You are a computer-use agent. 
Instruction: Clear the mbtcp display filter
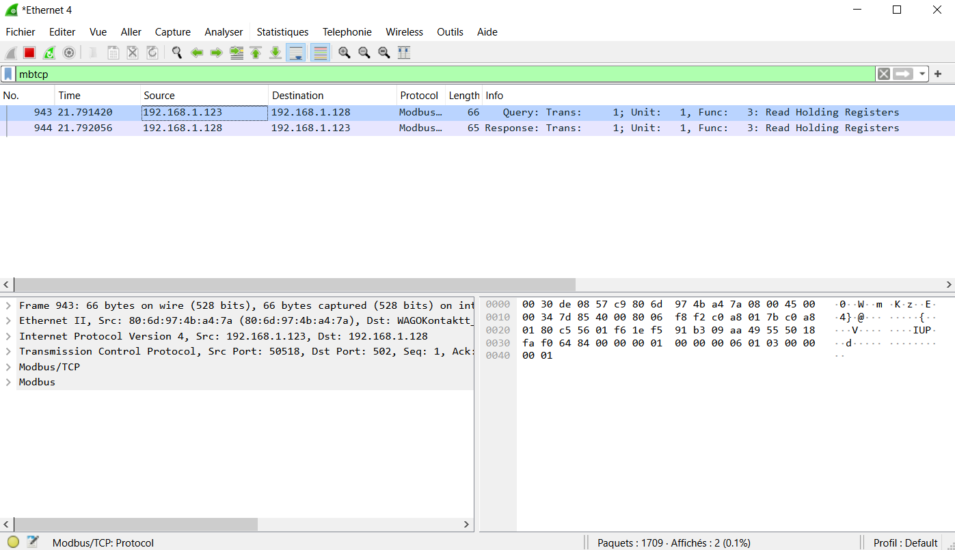click(884, 74)
